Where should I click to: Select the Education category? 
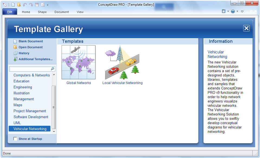click(21, 81)
